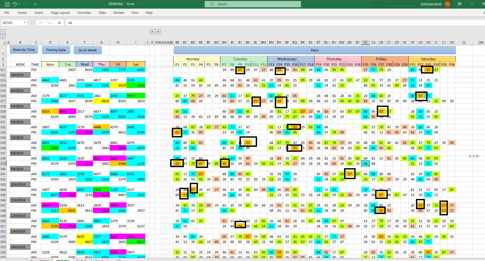Open the Page Layout tab
Image resolution: width=485 pixels, height=261 pixels.
tap(60, 13)
